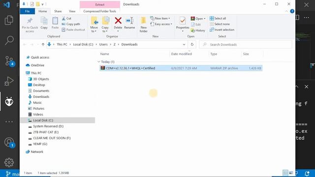Sort by Type column header
315x177 pixels.
coord(214,54)
